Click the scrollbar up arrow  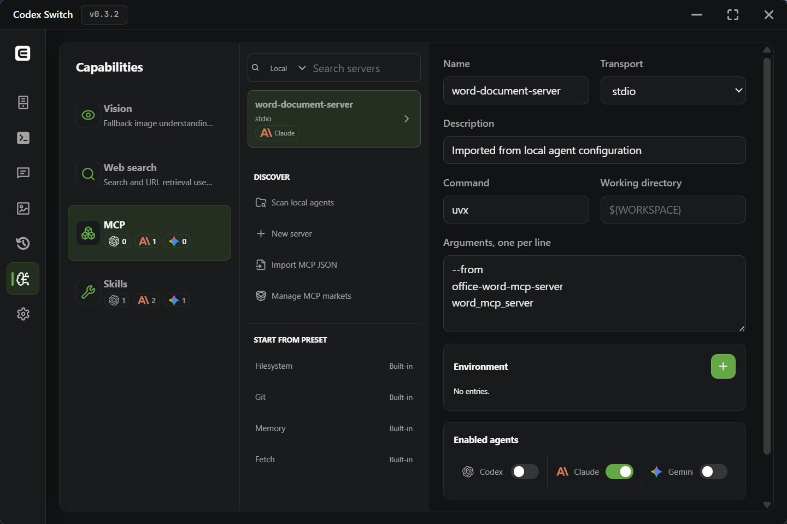coord(767,50)
